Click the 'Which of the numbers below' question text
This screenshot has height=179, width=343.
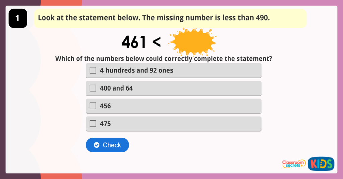(163, 59)
